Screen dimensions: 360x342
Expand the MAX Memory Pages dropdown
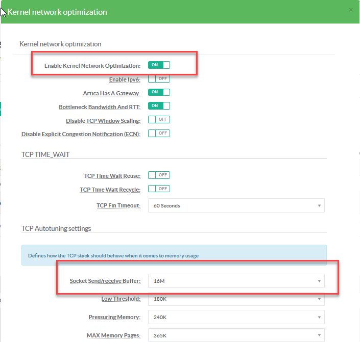tap(236, 335)
